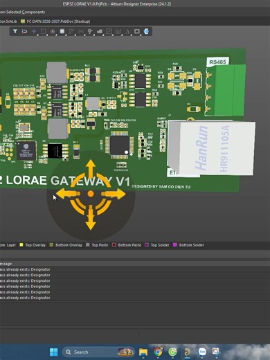Select the Place Via tool
Screen dimensions: 270x360
point(90,31)
